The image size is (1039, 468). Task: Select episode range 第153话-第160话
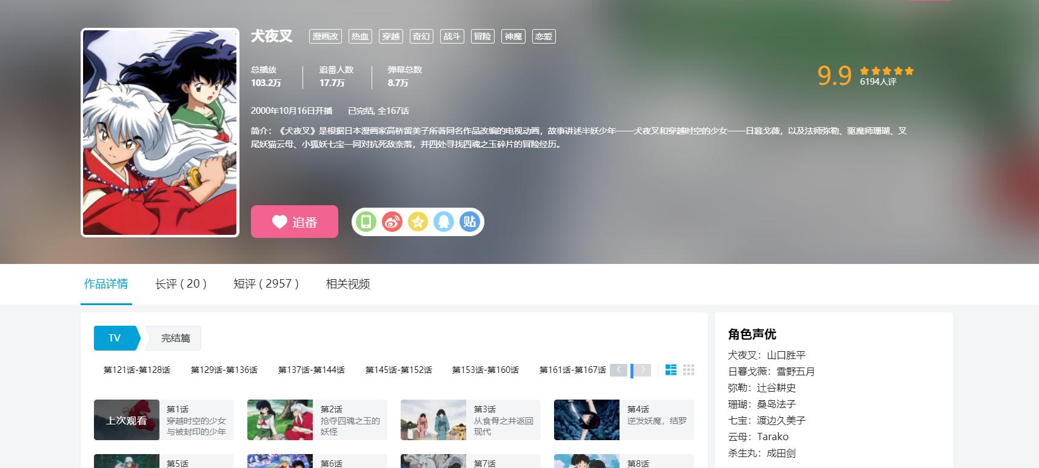tap(486, 370)
